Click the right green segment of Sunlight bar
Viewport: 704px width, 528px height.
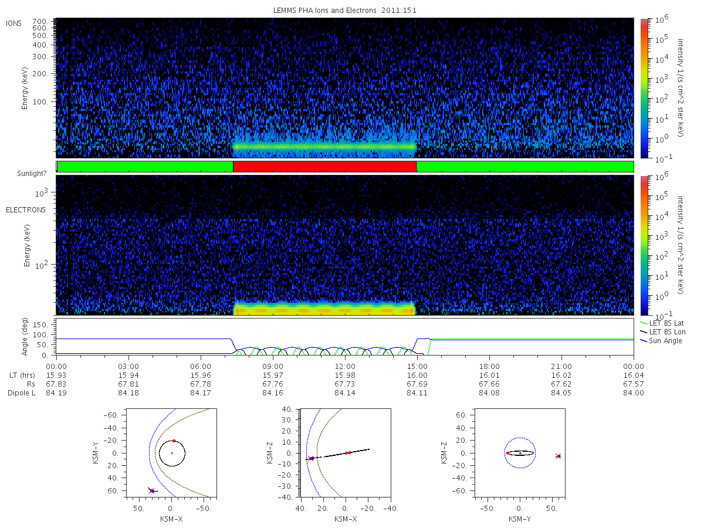(x=524, y=167)
